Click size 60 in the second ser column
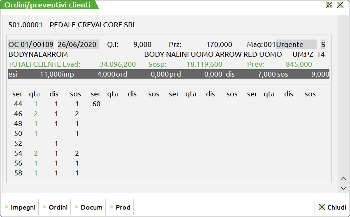Image resolution: width=350 pixels, height=217 pixels. (x=96, y=104)
